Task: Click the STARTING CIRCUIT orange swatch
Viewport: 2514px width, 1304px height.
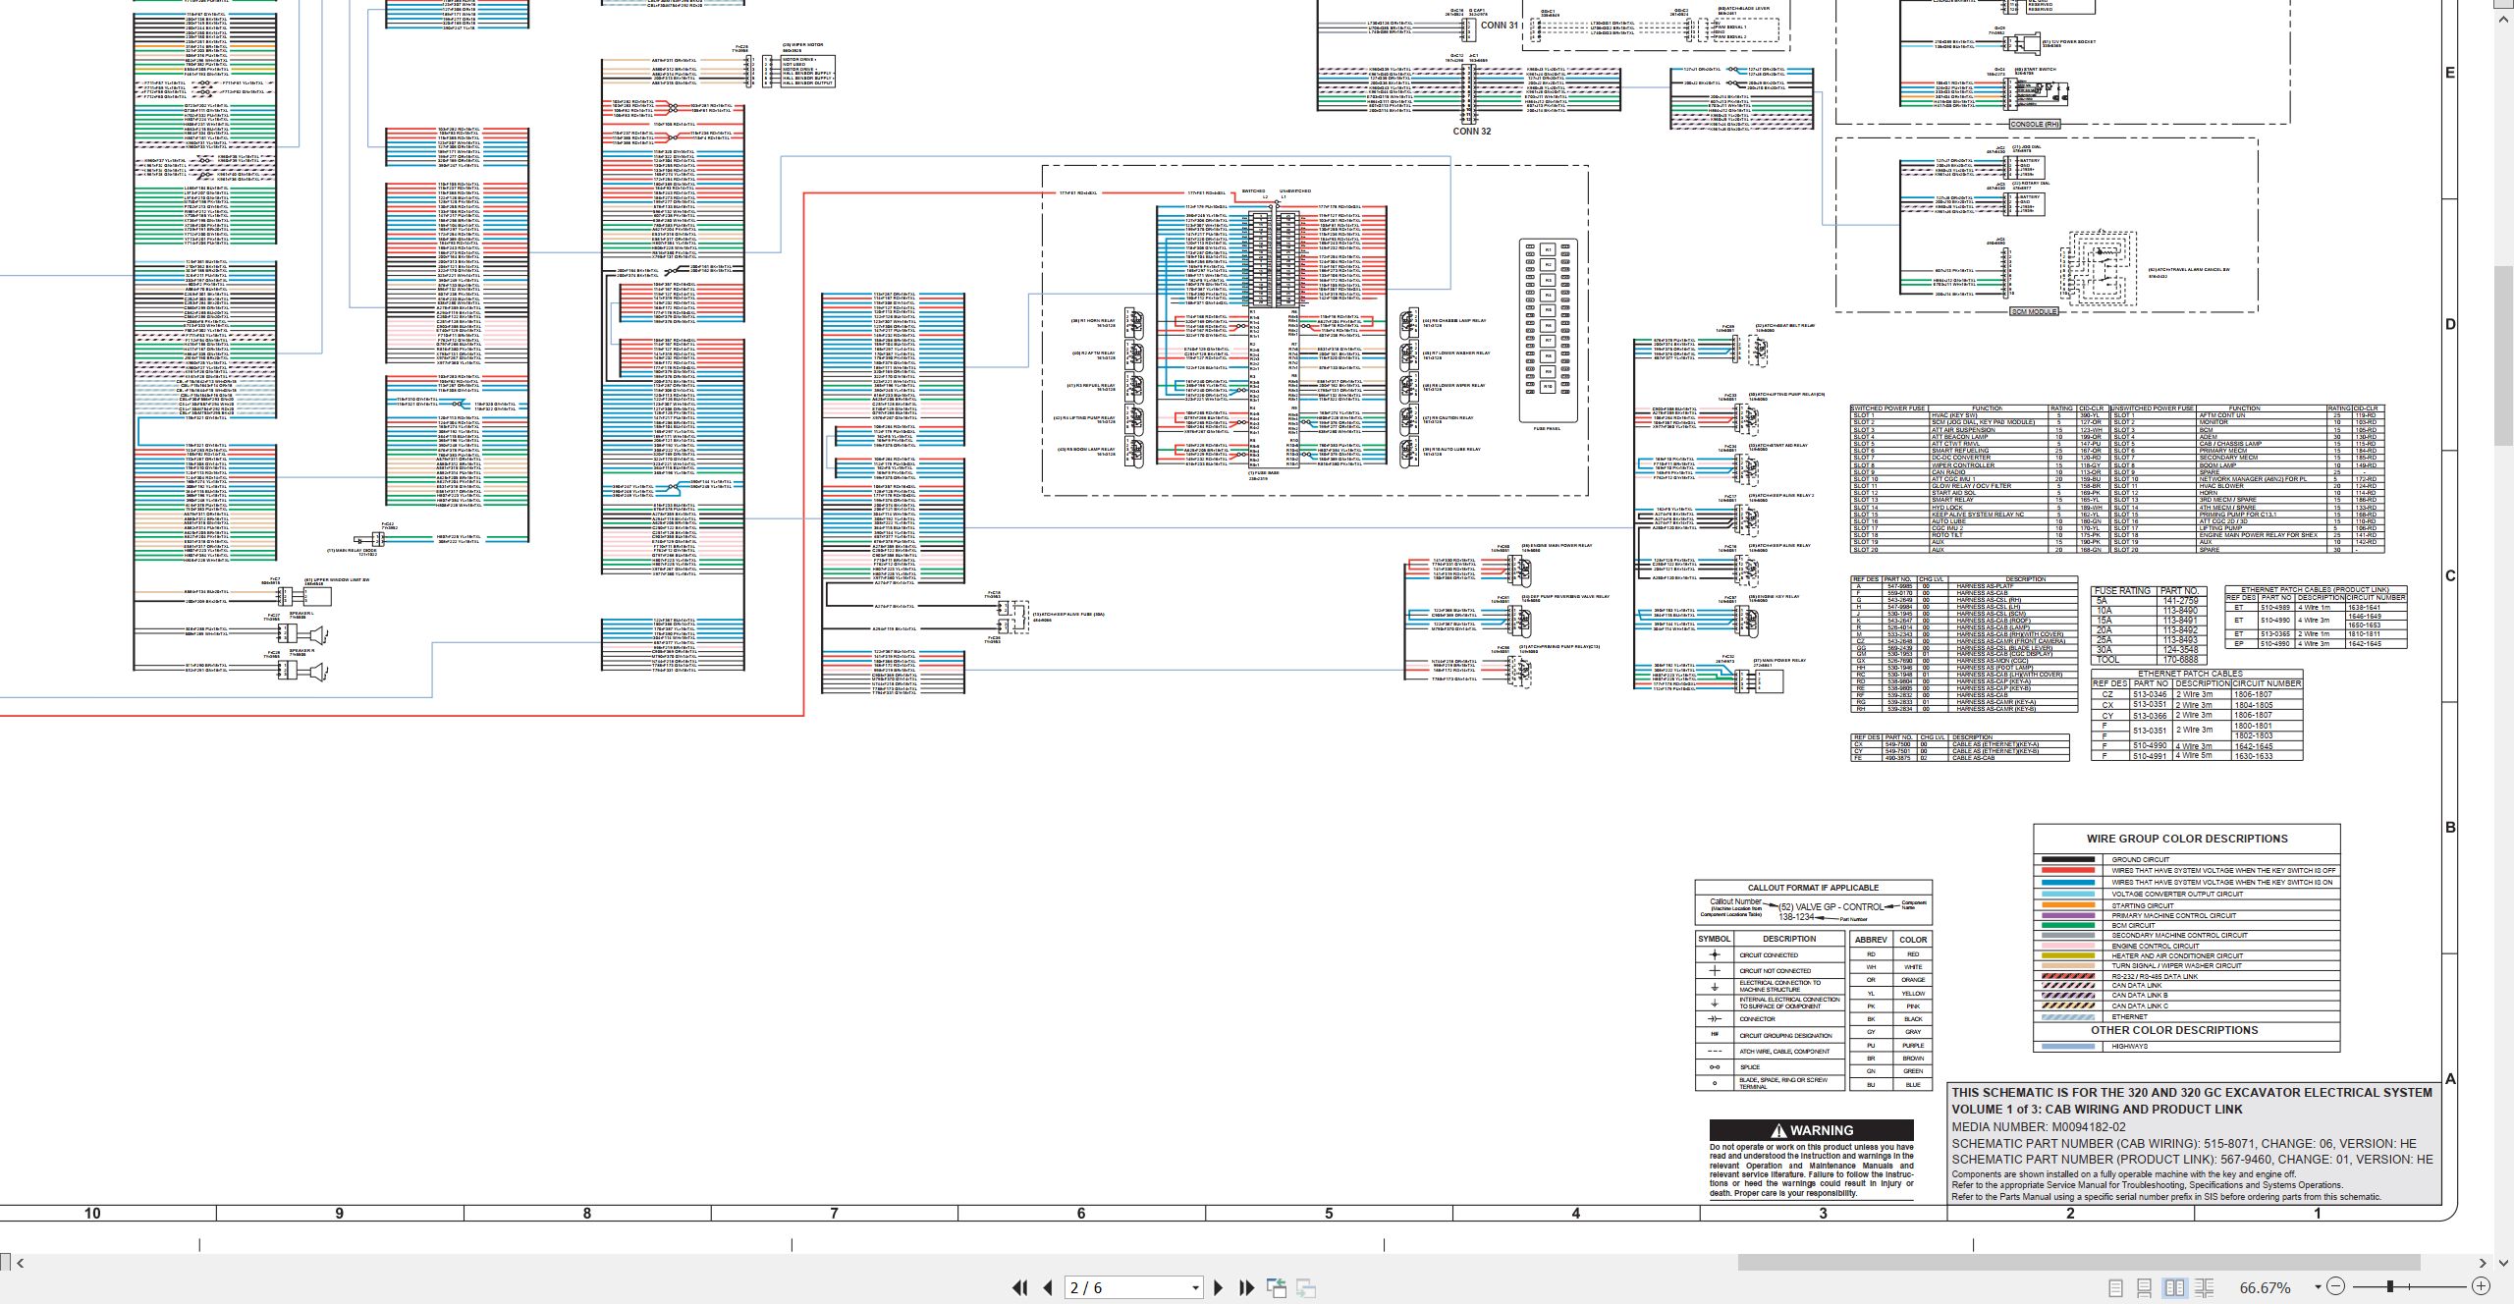Action: click(2068, 905)
